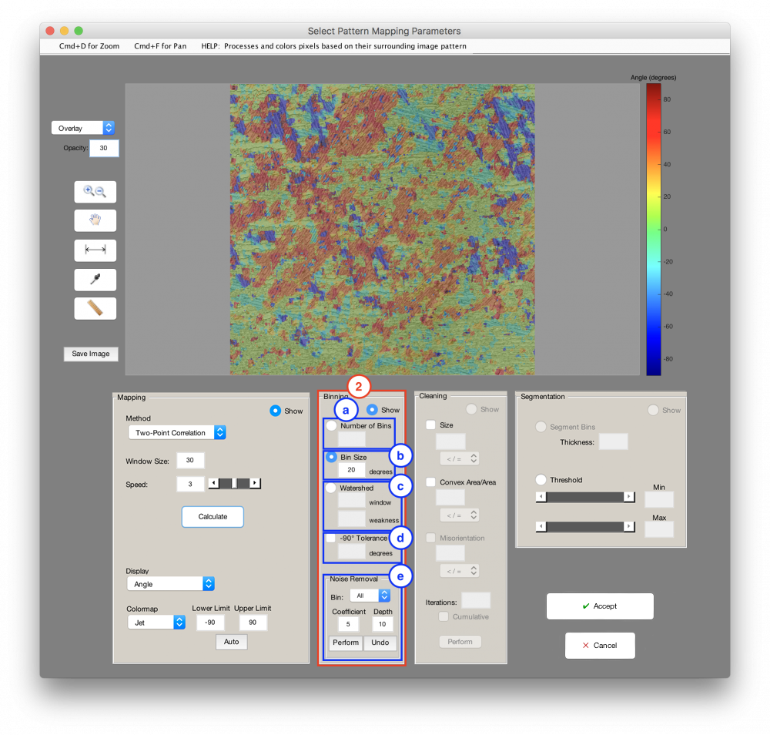Click the horizontal scale bar tool
The image size is (770, 735).
point(95,250)
